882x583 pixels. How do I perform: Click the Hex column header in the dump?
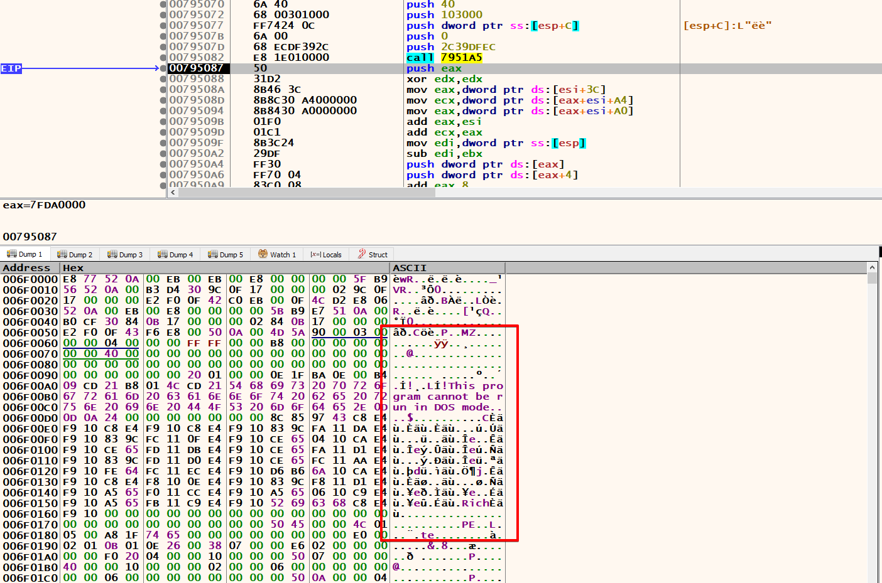(x=73, y=268)
